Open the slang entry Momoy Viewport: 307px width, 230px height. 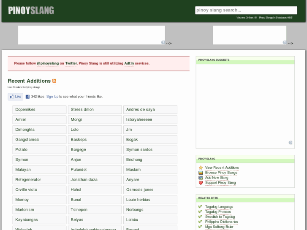coord(39,200)
